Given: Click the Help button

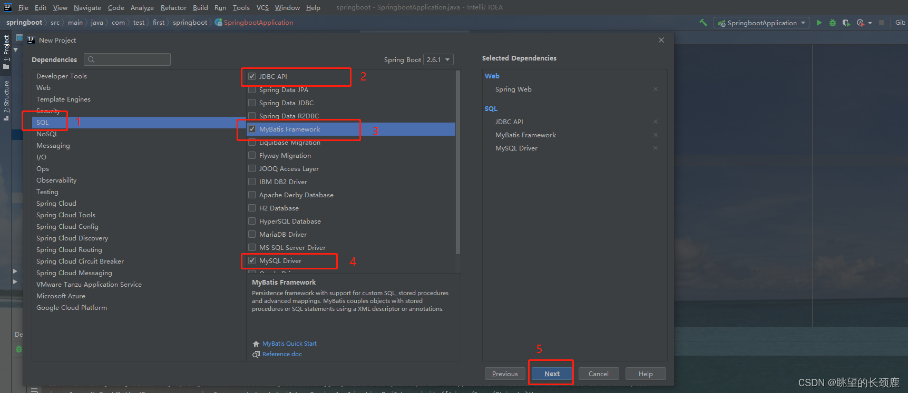Looking at the screenshot, I should pos(646,374).
